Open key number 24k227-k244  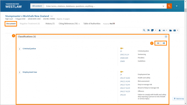(125, 85)
